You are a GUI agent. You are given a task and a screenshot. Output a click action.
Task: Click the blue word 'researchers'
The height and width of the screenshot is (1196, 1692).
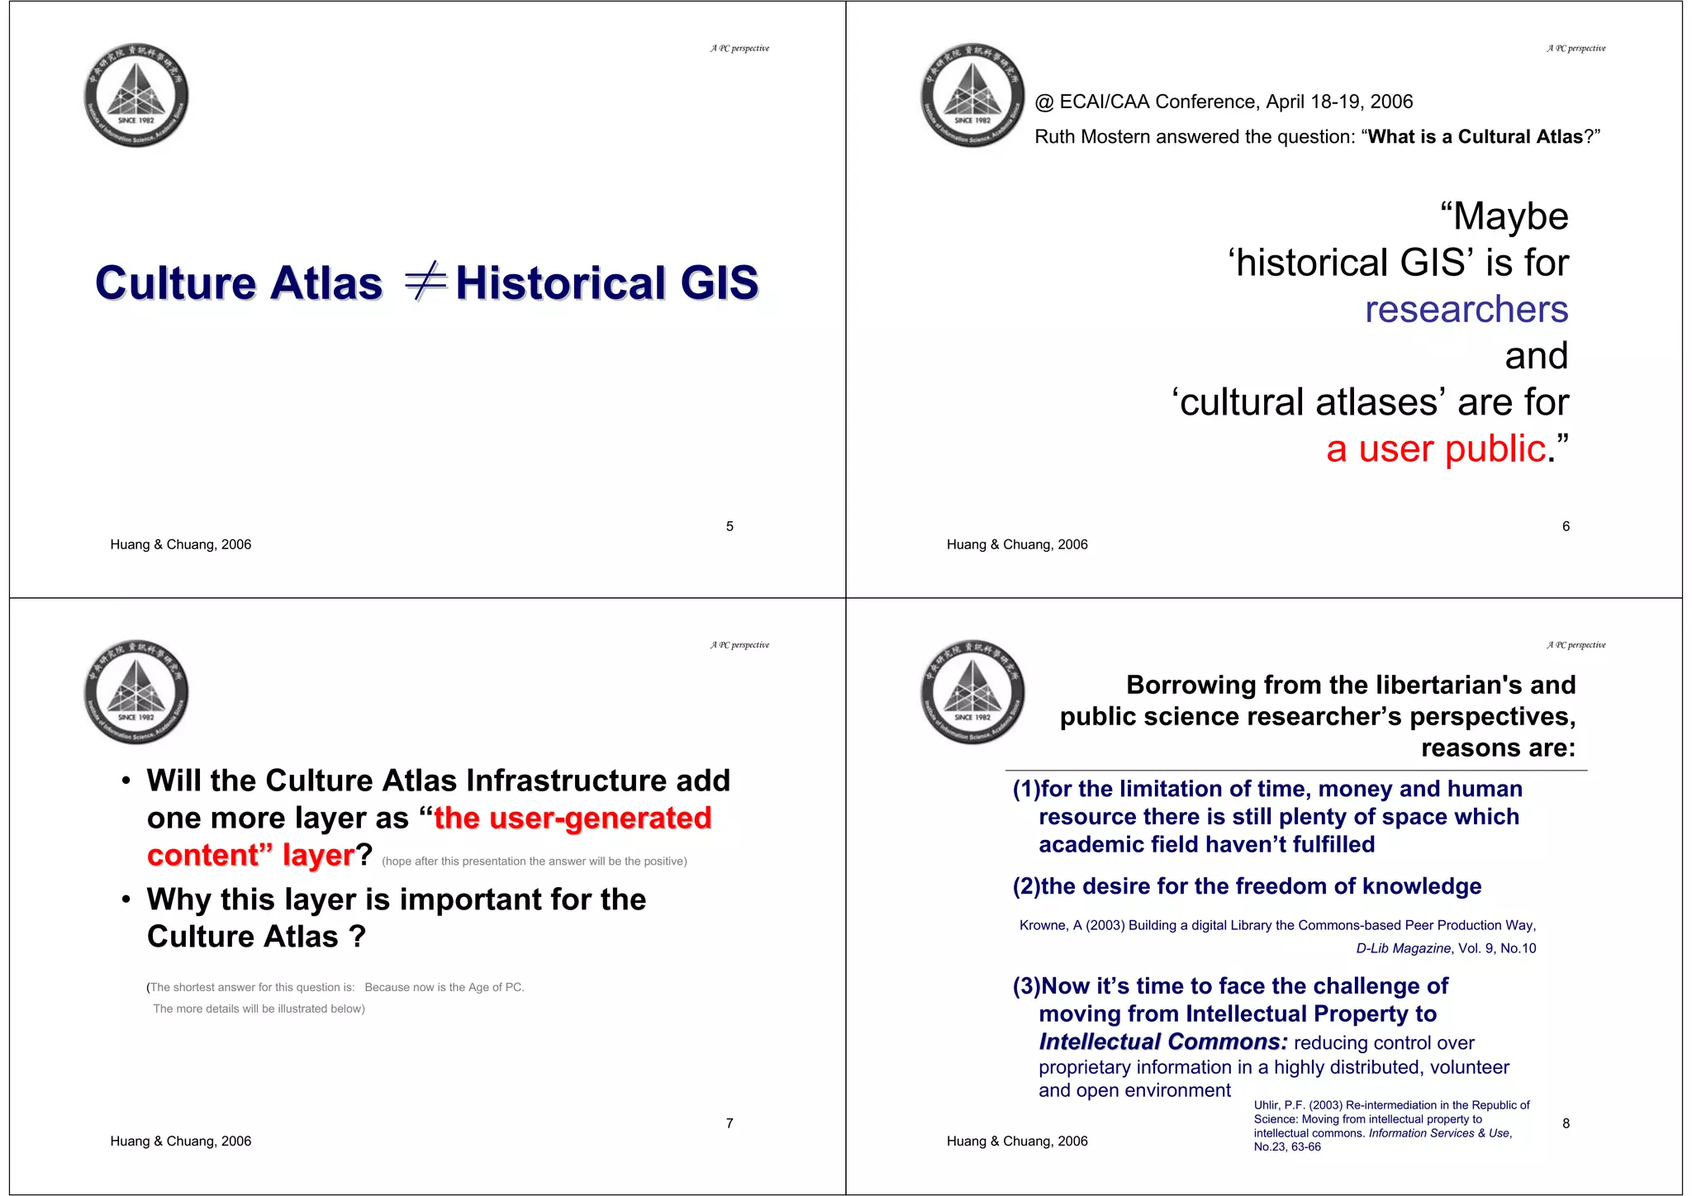[x=1466, y=309]
